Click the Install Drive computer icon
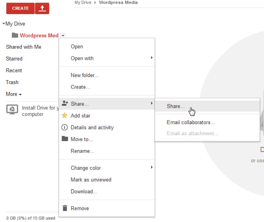The image size is (264, 222). pos(12,110)
